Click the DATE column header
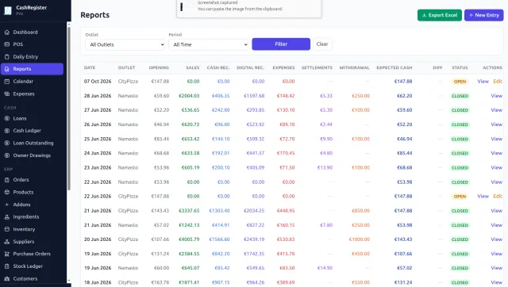 [90, 67]
